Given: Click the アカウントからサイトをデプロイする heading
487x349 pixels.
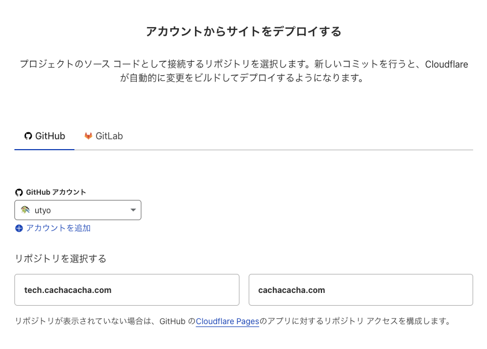Looking at the screenshot, I should (244, 31).
